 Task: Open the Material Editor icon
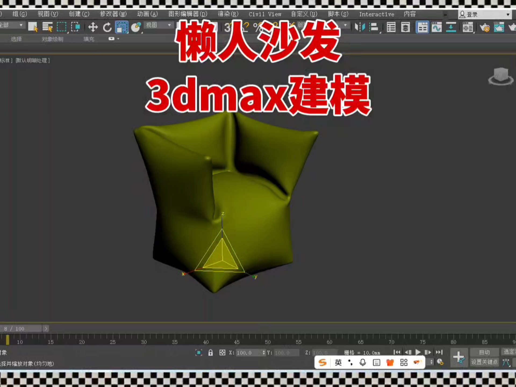[468, 27]
